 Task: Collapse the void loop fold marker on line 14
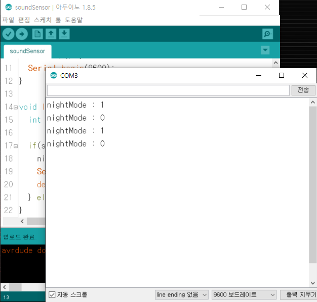click(x=16, y=107)
